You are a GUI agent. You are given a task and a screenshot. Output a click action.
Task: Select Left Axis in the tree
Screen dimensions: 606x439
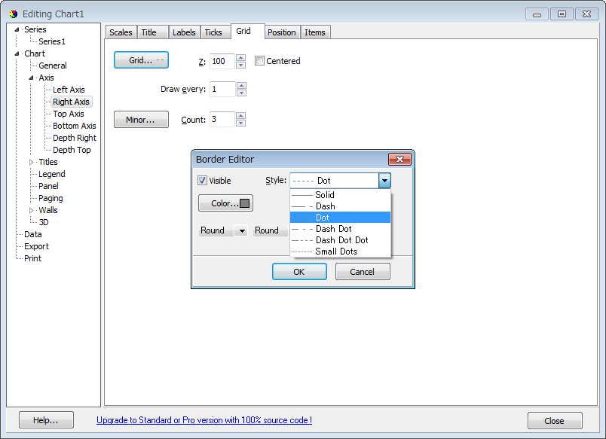71,89
